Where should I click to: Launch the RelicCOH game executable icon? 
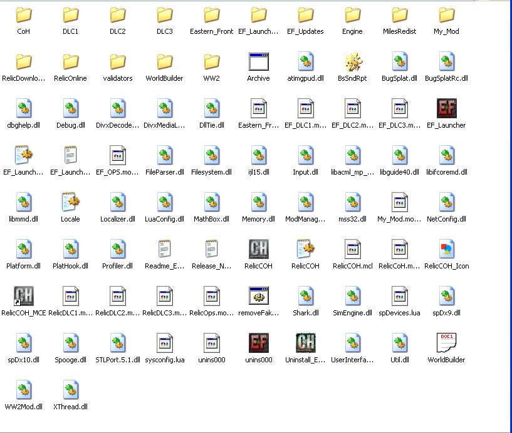tap(259, 249)
